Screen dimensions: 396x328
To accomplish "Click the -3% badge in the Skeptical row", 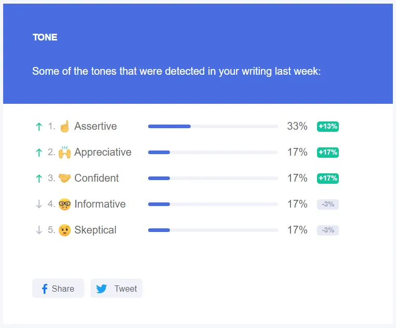I will (x=328, y=230).
